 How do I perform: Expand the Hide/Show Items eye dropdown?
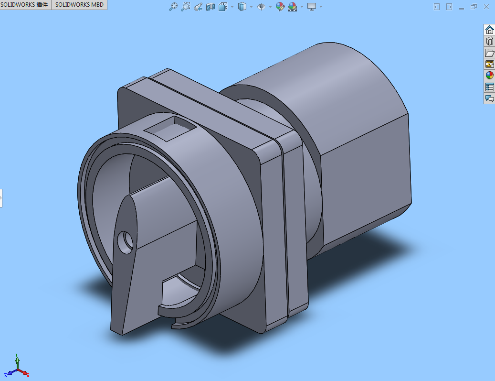pyautogui.click(x=270, y=7)
